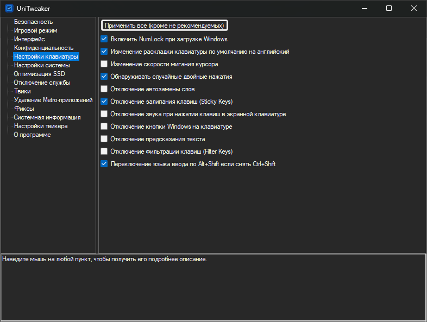The width and height of the screenshot is (427, 322).
Task: Select Удаление Metro-приложений entry
Action: click(x=53, y=100)
